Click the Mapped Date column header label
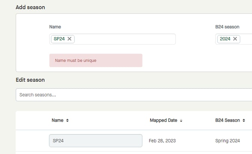This screenshot has height=154, width=252. [x=163, y=121]
